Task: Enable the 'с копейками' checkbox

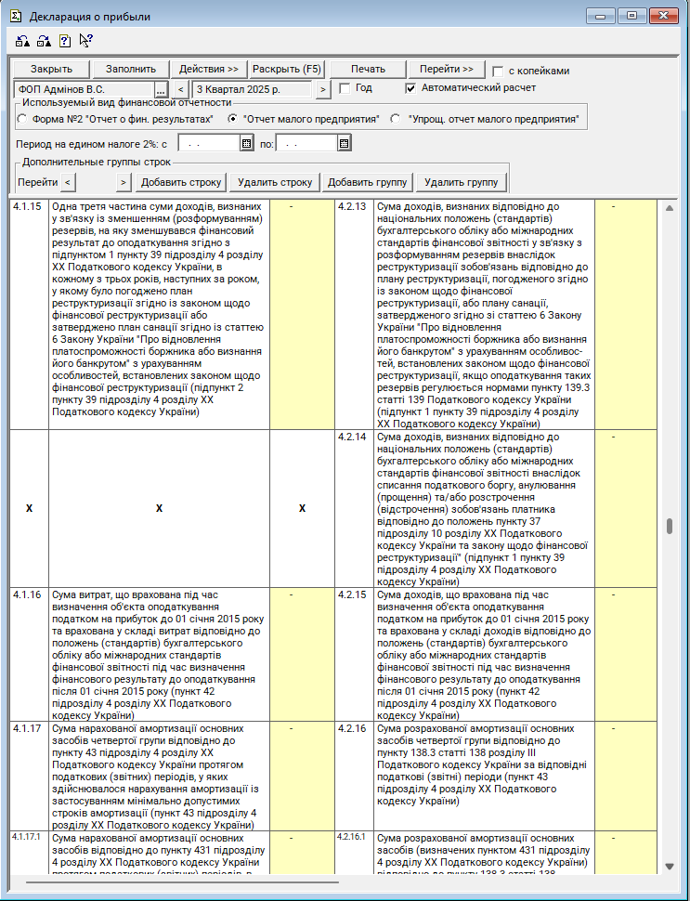Action: (499, 71)
